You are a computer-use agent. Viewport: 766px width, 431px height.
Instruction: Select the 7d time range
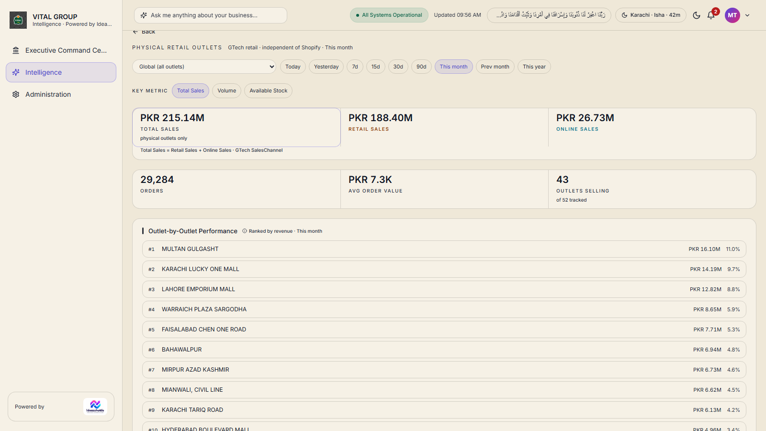(x=355, y=67)
